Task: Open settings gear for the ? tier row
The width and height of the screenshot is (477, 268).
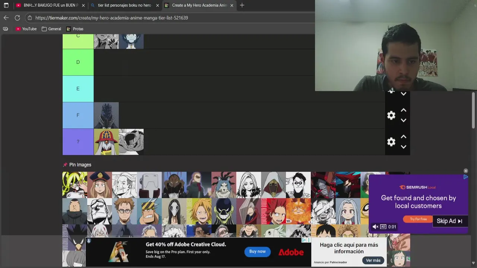Action: (391, 142)
